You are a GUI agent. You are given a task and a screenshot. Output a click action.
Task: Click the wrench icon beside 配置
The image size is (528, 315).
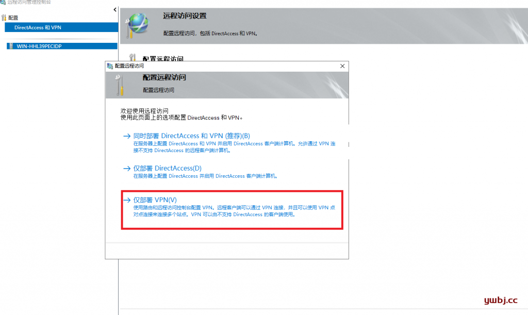(4, 18)
